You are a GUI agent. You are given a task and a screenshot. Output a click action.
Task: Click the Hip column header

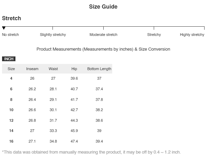[74, 69]
